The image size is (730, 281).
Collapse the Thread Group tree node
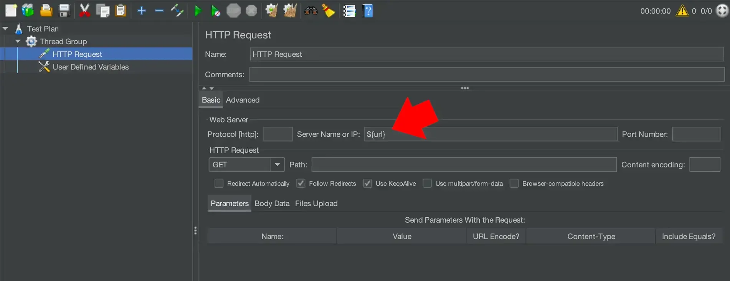point(18,41)
